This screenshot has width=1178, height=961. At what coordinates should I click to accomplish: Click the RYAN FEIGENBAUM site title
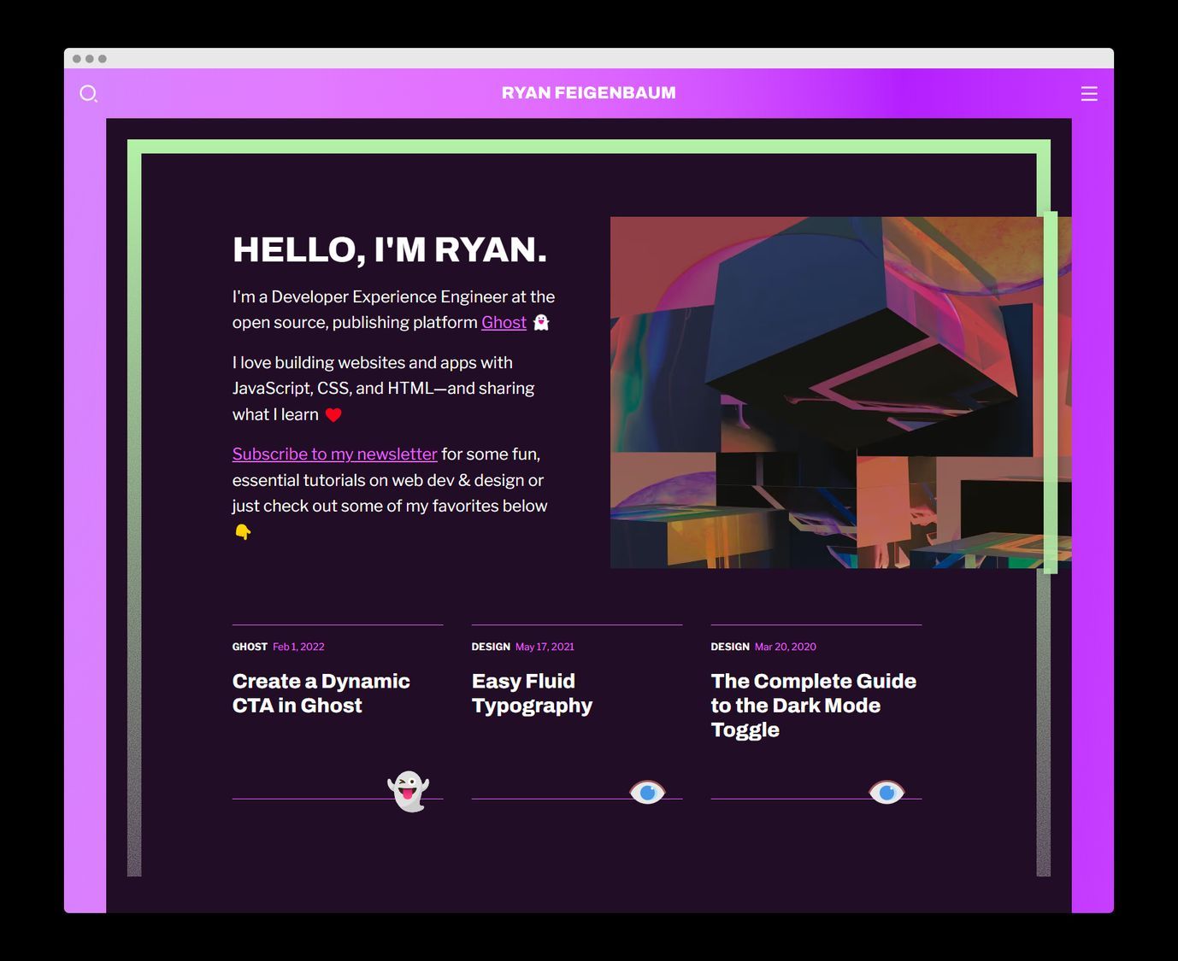tap(587, 92)
